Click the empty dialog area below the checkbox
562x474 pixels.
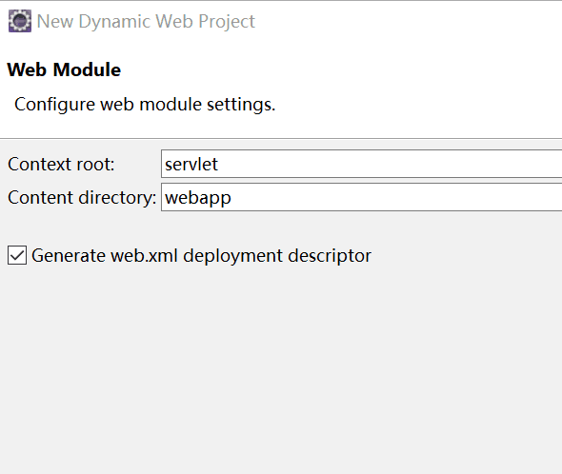click(281, 369)
